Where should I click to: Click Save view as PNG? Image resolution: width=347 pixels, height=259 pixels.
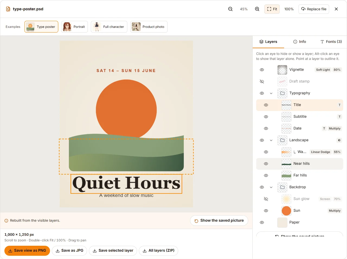point(27,251)
